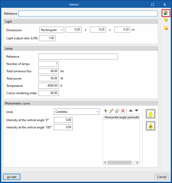
Task: Edit the Light output ratio field
Action: tap(47, 38)
